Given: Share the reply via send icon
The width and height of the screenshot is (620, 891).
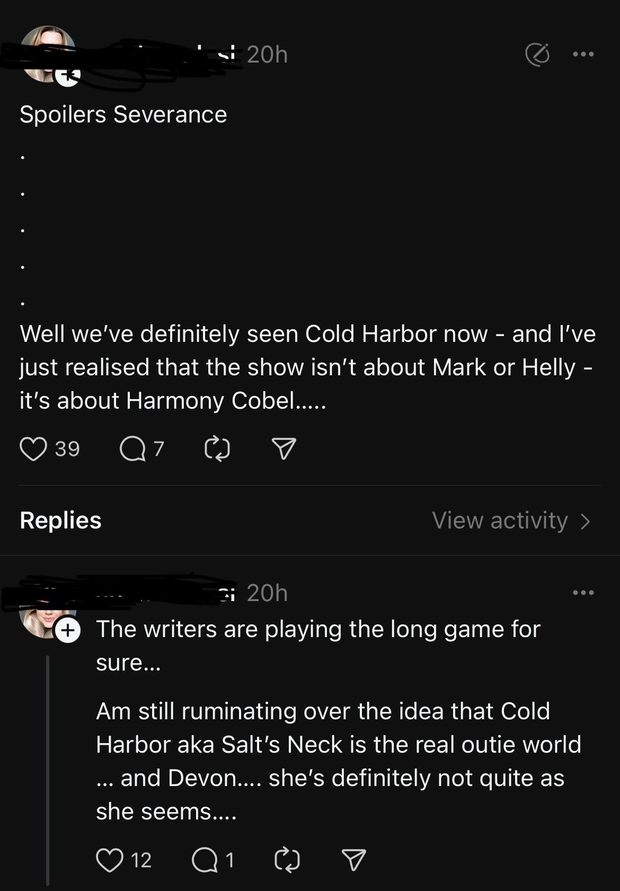Looking at the screenshot, I should (x=353, y=860).
